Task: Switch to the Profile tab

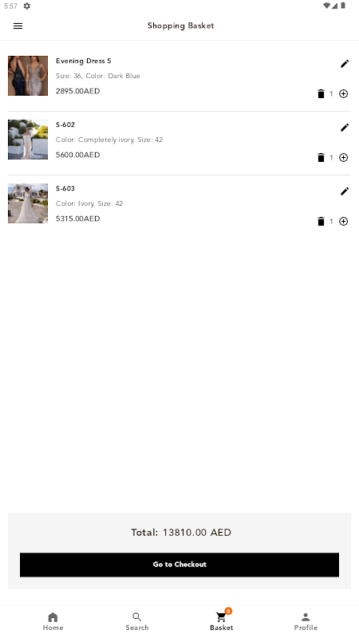Action: click(x=306, y=621)
